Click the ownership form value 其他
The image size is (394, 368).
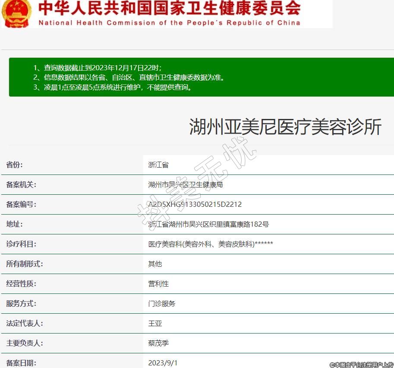[x=155, y=264]
